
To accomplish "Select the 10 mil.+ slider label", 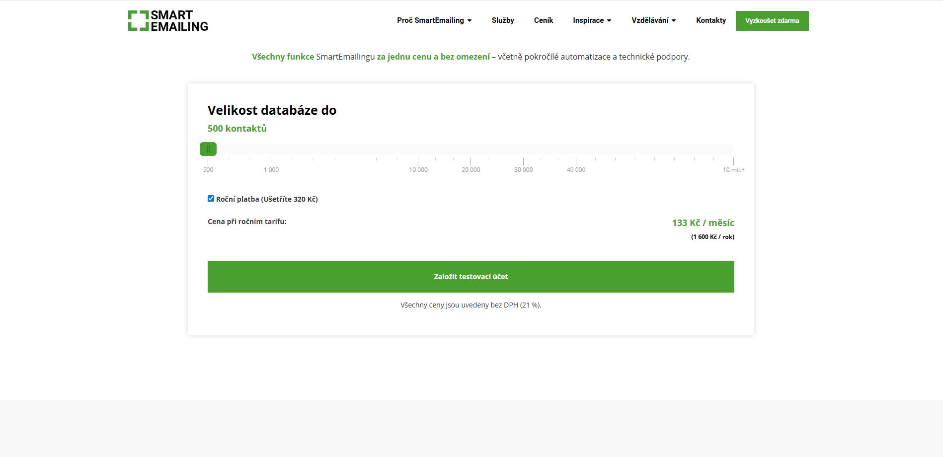I will tap(734, 169).
